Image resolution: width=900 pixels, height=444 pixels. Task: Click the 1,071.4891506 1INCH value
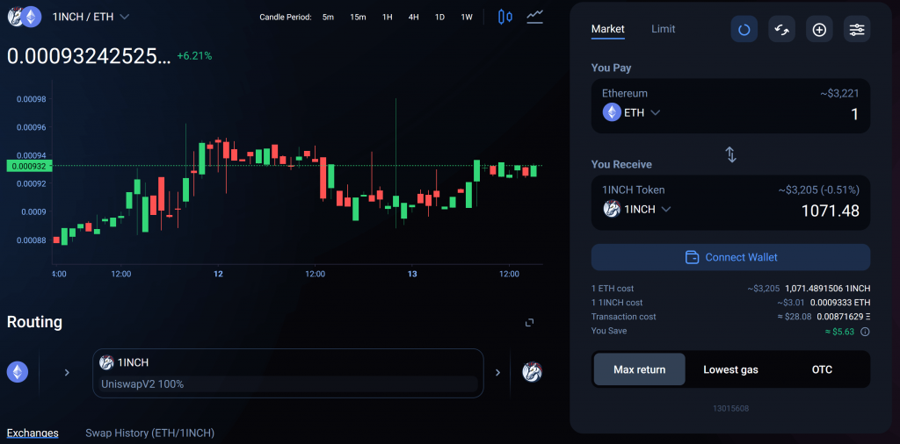827,288
